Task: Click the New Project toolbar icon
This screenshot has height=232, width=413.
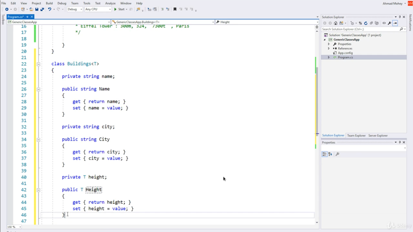Action: 23,9
